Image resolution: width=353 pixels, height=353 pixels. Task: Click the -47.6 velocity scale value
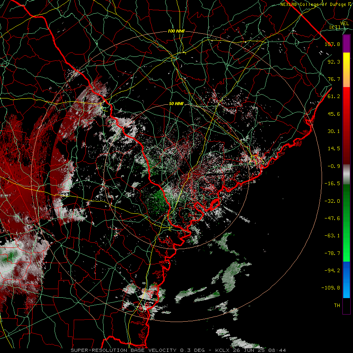332,218
